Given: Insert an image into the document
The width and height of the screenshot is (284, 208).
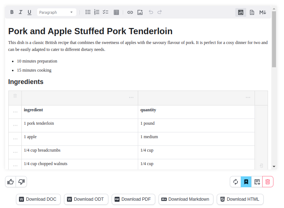Looking at the screenshot, I should tap(140, 12).
